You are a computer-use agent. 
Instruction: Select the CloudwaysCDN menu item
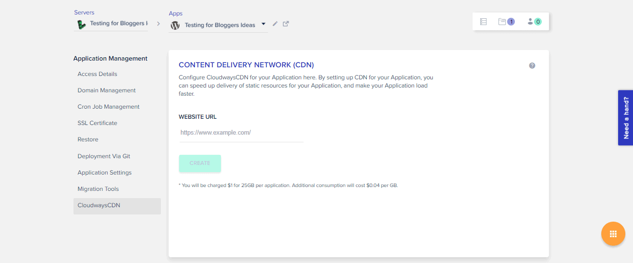point(117,206)
